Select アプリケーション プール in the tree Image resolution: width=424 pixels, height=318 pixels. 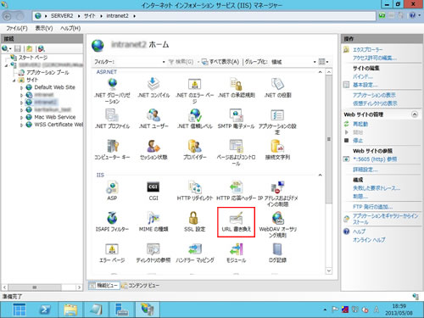[47, 72]
